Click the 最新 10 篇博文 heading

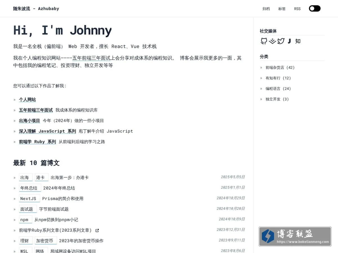[36, 163]
